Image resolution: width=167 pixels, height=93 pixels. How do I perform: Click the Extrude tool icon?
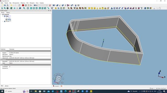tap(112, 8)
